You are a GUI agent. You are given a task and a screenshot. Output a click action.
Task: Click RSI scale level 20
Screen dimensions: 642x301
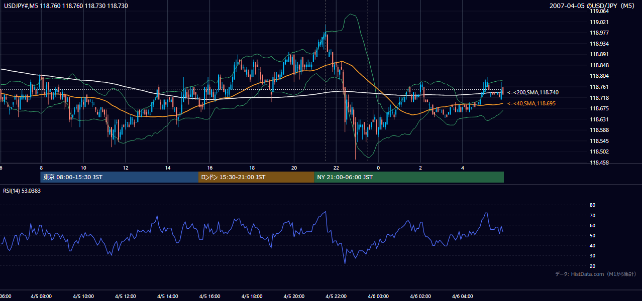593,266
